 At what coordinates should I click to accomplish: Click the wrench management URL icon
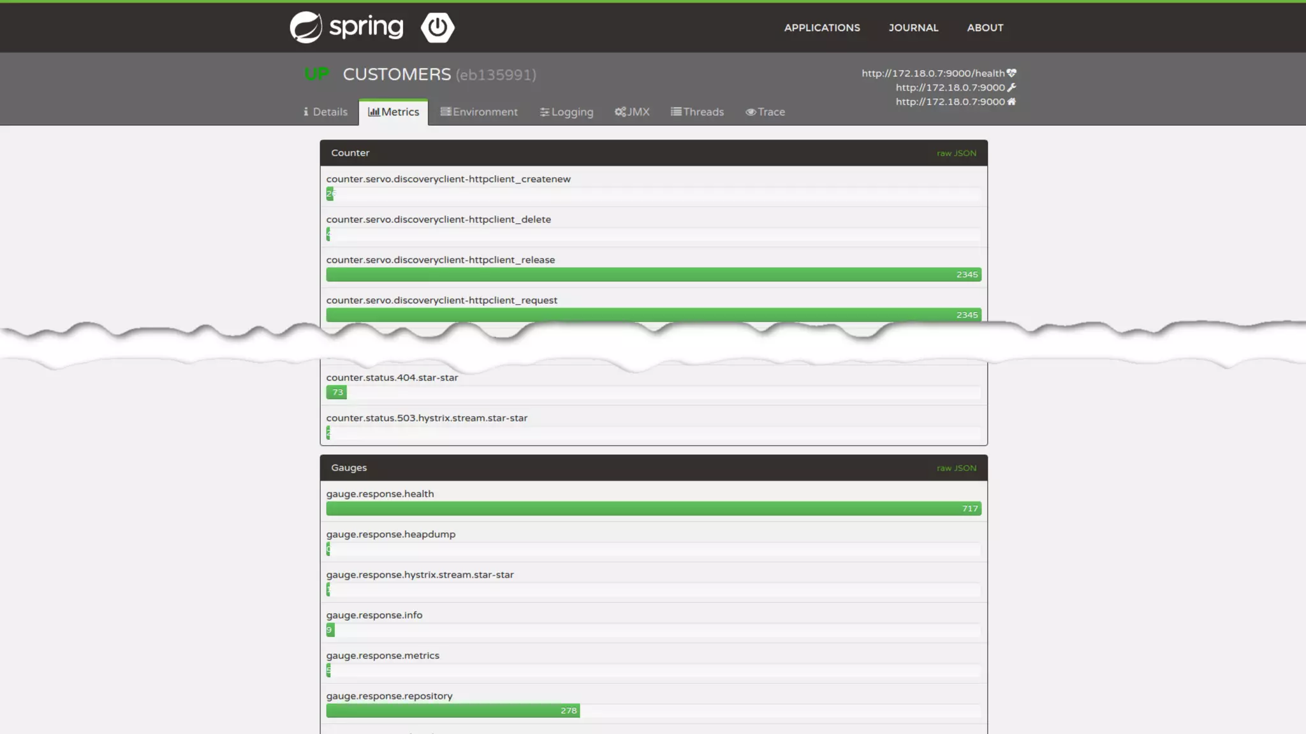click(1011, 87)
